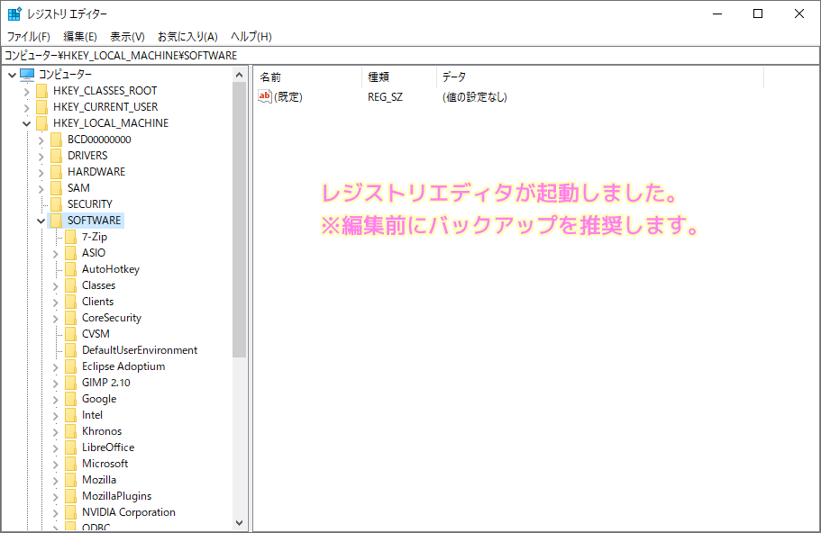The image size is (821, 533).
Task: Open the 編集(E) menu
Action: 79,36
